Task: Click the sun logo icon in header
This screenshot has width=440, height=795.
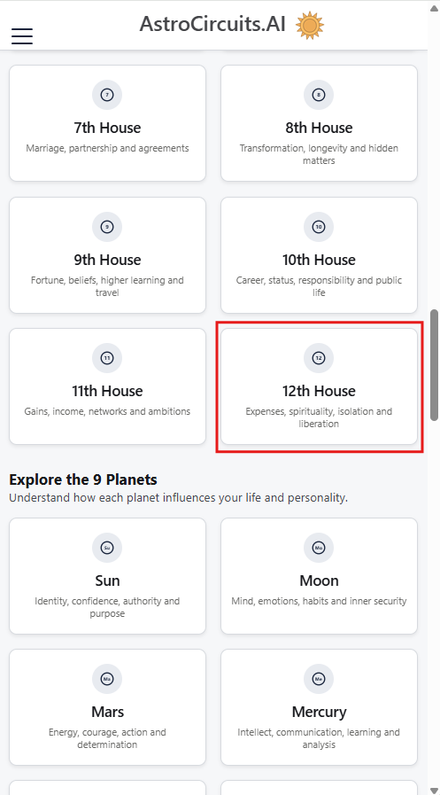Action: [310, 26]
